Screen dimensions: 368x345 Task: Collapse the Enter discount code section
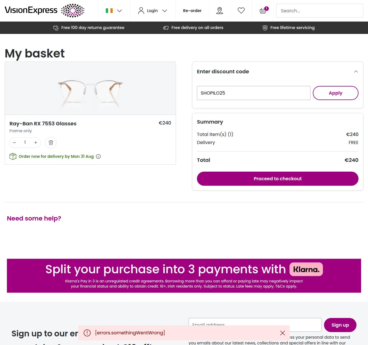coord(356,72)
